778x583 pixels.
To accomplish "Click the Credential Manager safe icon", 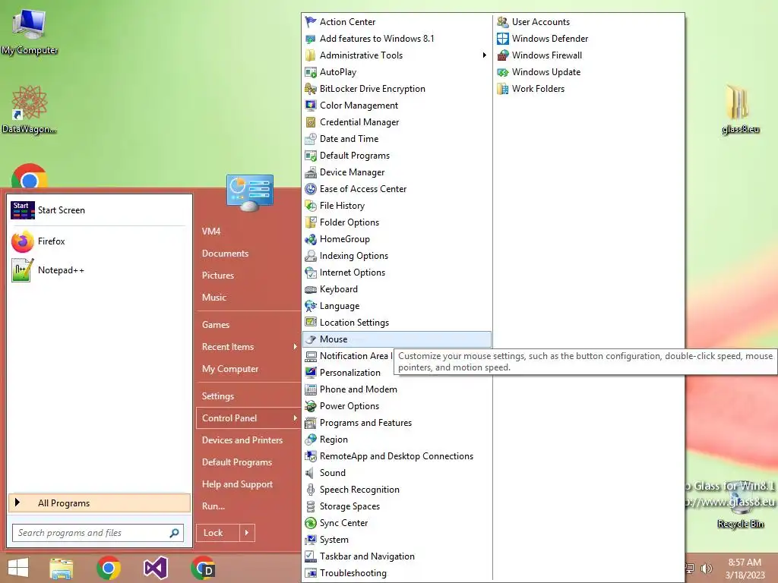I will click(311, 122).
